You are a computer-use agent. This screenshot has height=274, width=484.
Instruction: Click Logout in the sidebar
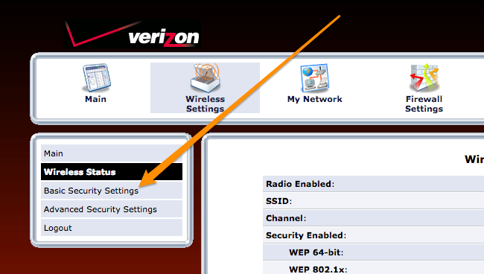[112, 228]
